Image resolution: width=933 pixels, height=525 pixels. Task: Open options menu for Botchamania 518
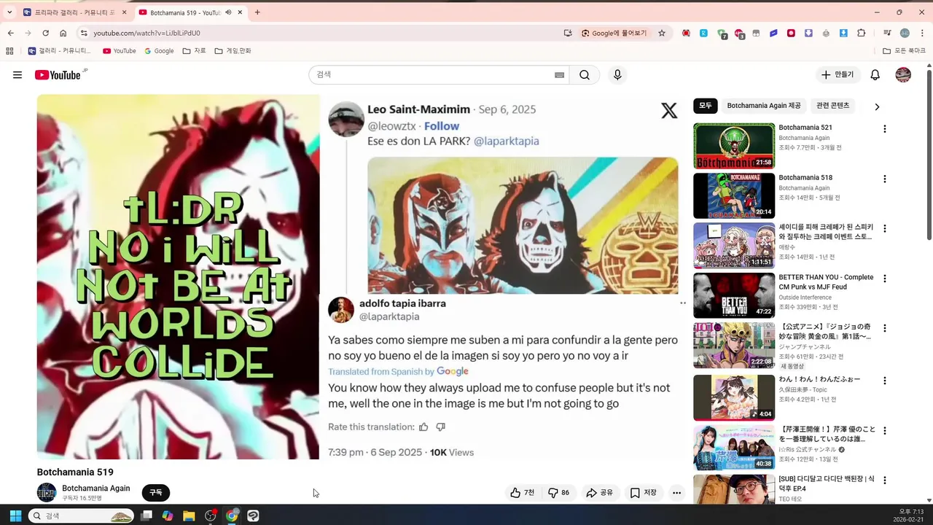[x=885, y=179]
